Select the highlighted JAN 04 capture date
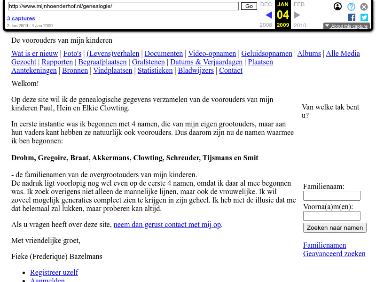The image size is (376, 282). tap(282, 15)
